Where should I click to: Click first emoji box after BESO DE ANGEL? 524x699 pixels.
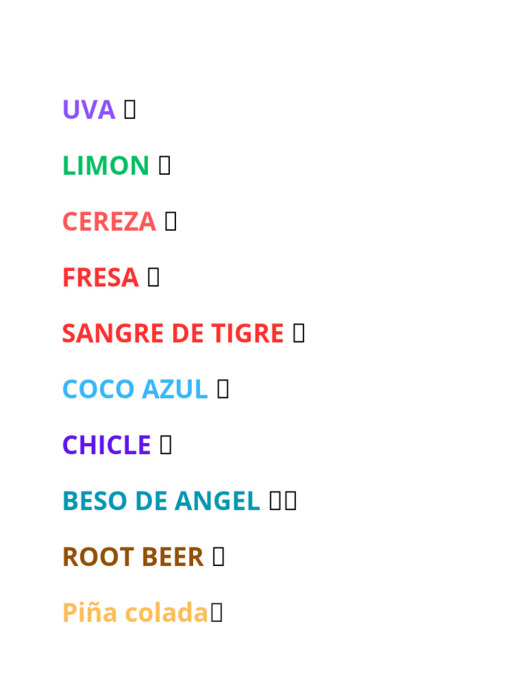click(x=276, y=500)
